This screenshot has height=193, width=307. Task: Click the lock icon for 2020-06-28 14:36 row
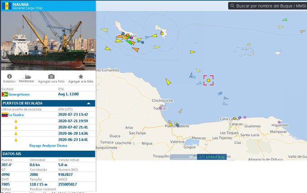[16, 134]
